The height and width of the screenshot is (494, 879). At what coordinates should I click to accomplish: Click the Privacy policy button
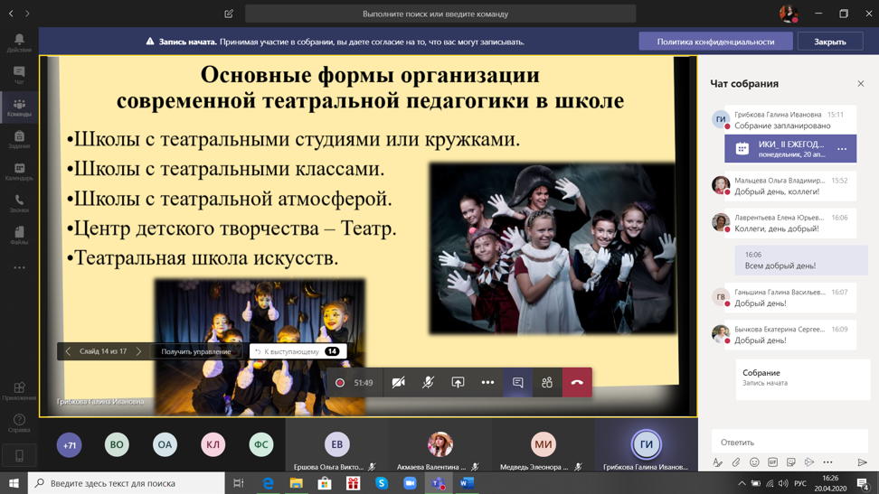coord(715,42)
